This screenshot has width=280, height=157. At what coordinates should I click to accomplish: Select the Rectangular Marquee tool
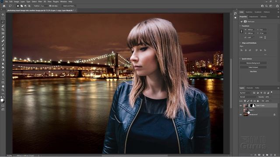[x=3, y=18]
